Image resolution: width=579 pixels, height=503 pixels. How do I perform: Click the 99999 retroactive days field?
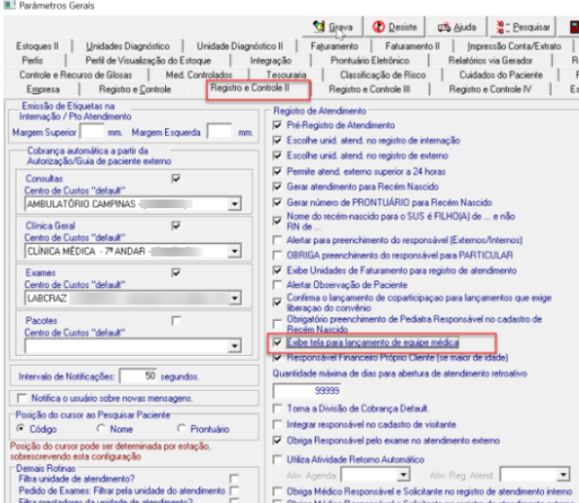point(307,390)
